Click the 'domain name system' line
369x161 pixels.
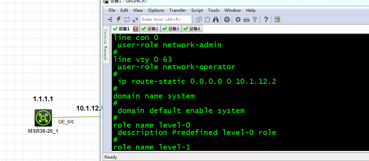154,96
